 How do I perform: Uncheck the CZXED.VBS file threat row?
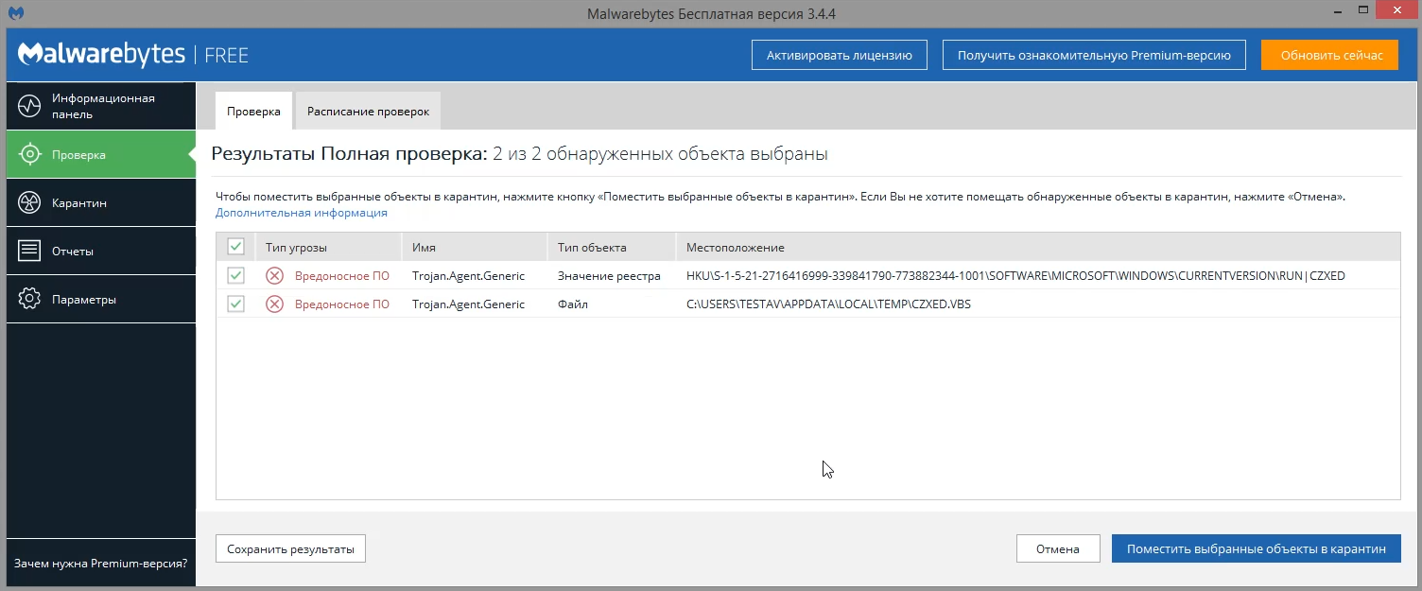(235, 304)
